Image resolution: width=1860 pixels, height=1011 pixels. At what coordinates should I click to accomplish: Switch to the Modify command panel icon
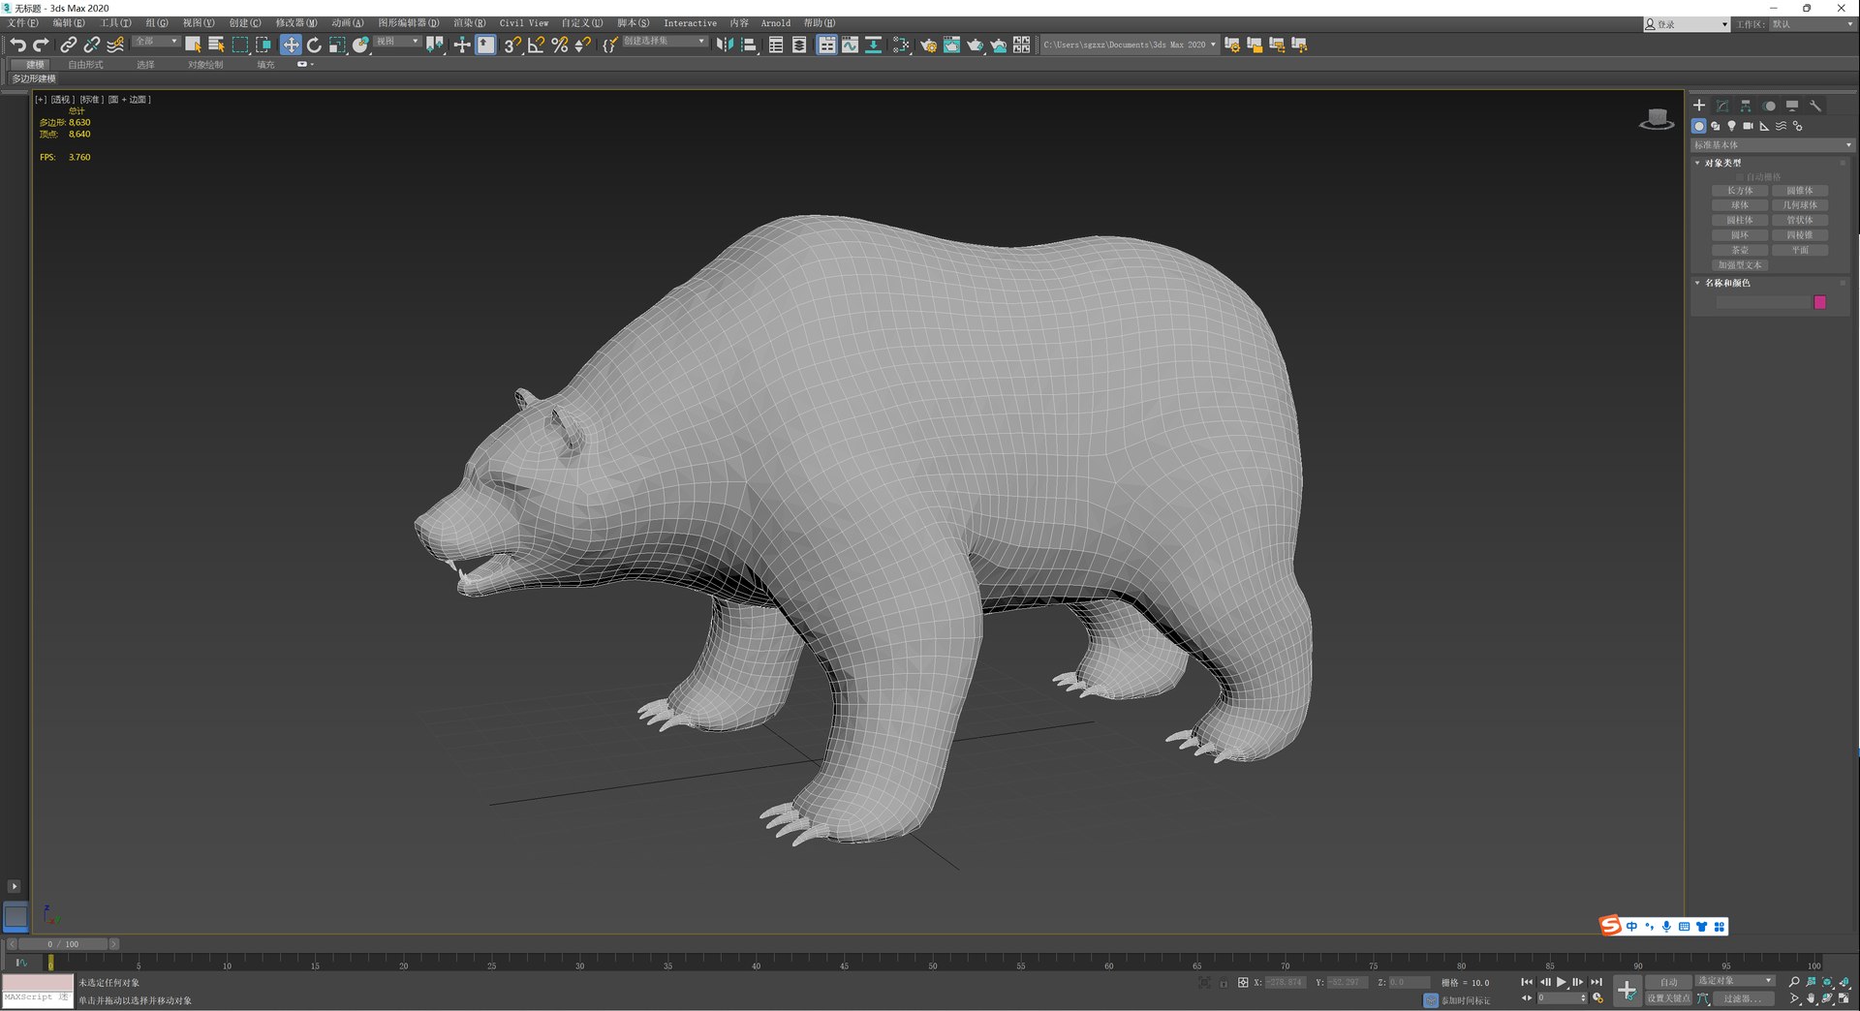point(1722,106)
